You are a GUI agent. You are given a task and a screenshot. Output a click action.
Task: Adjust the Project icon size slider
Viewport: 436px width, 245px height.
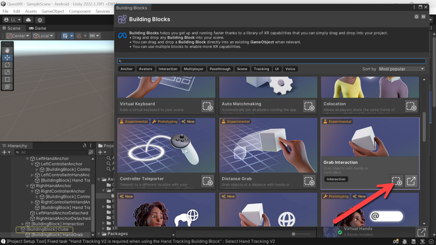coord(301,234)
